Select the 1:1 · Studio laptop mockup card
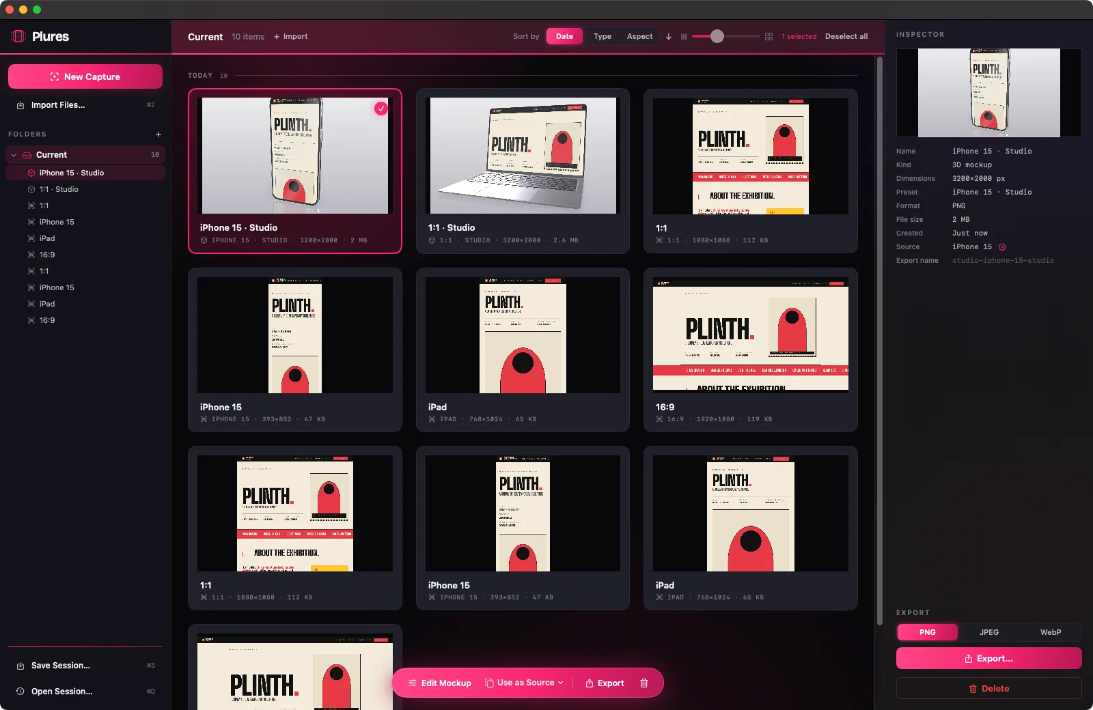1093x710 pixels. 523,171
